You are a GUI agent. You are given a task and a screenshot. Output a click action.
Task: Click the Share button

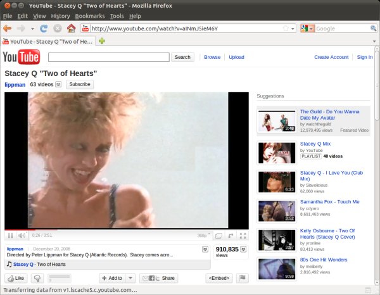(x=159, y=278)
